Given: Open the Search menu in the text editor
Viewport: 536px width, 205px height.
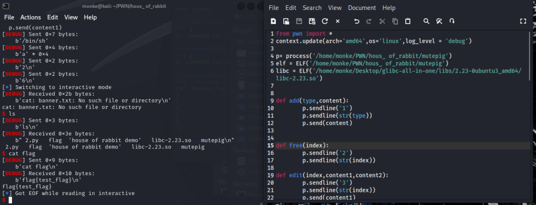Looking at the screenshot, I should point(312,7).
